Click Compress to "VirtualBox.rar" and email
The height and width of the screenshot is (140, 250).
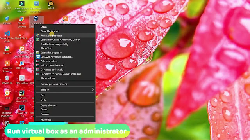click(x=65, y=74)
